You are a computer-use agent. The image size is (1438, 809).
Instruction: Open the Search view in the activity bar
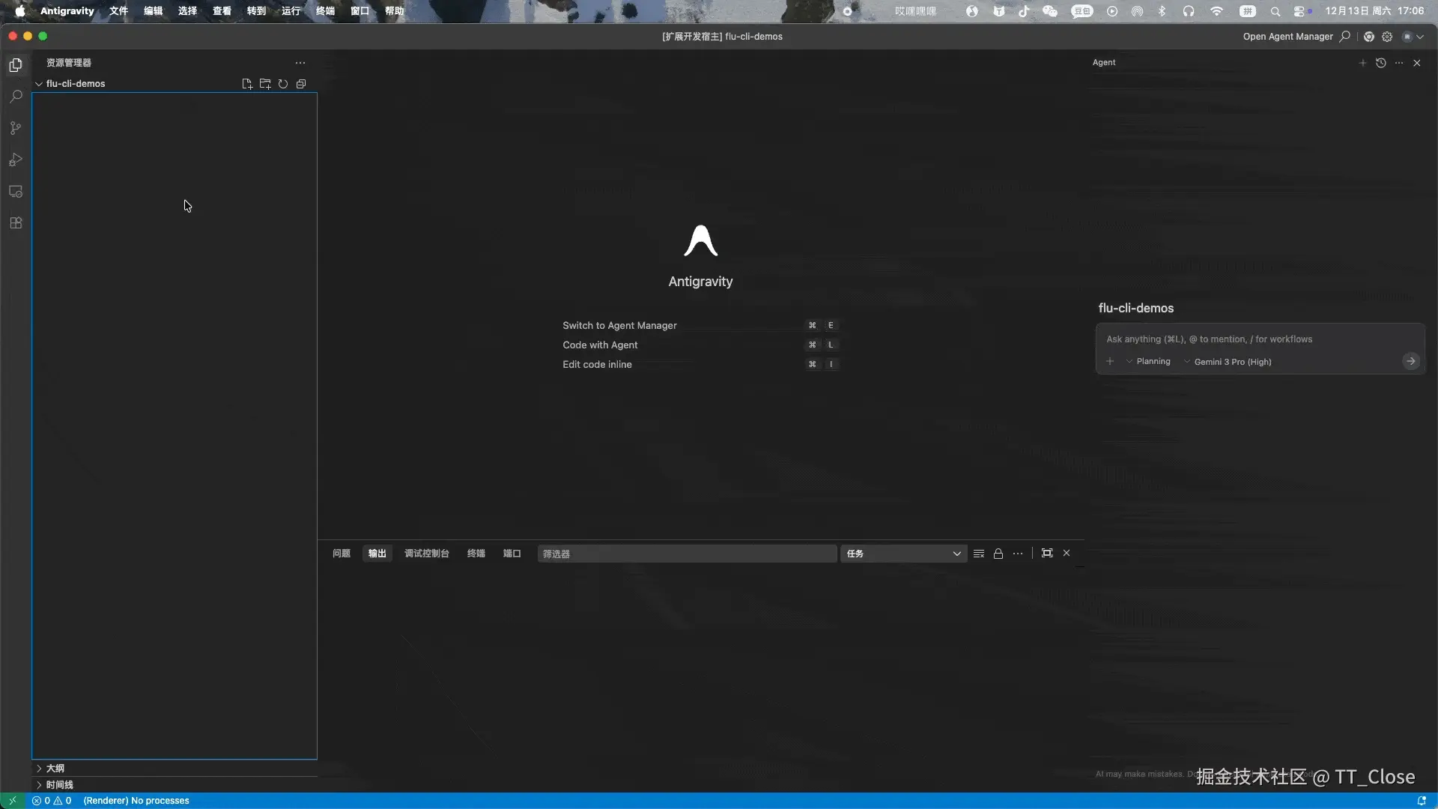(16, 97)
